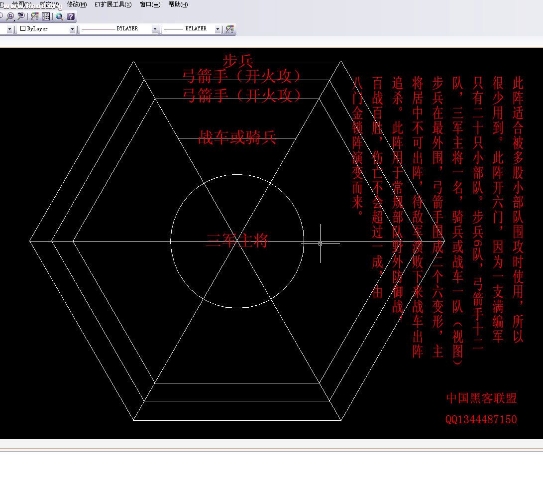The image size is (543, 485).
Task: Open the Properties palette icon
Action: 34,16
